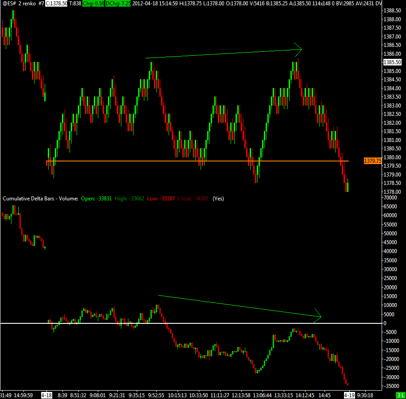Click the 9:08:01 time axis label
406x399 pixels.
pos(97,395)
